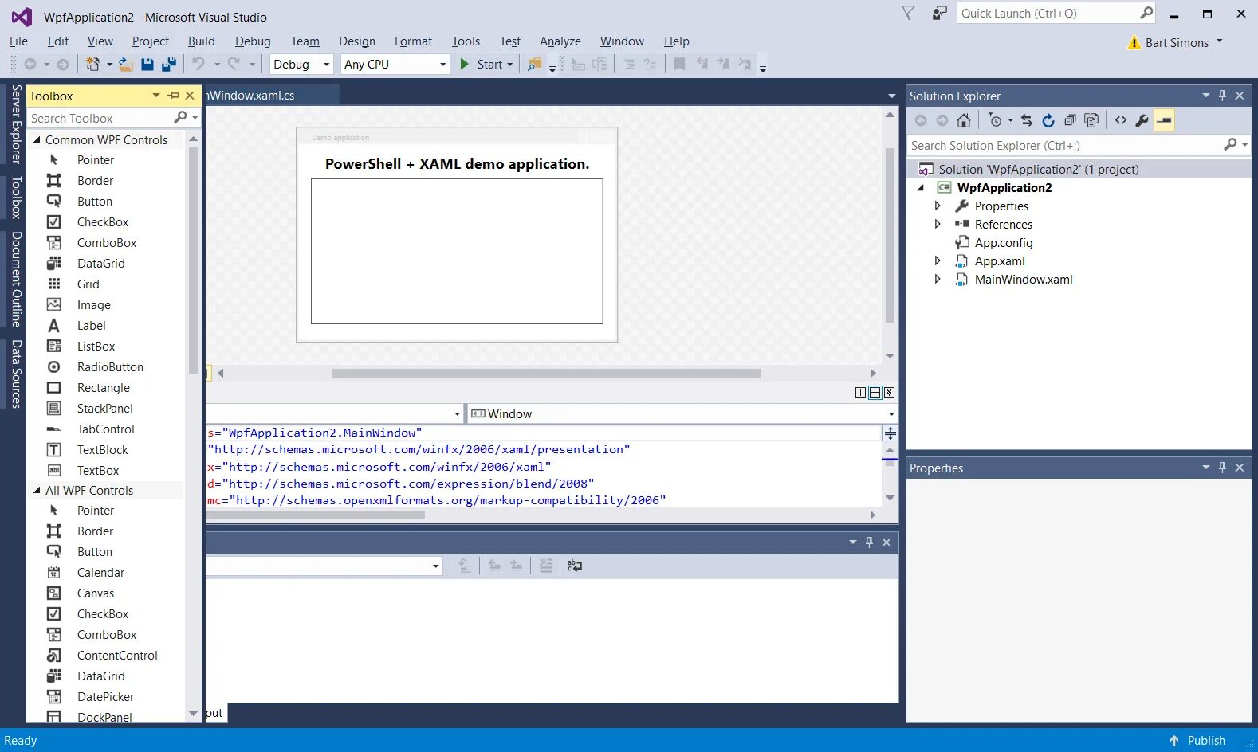This screenshot has width=1258, height=752.
Task: Click the designer horizontal scrollbar
Action: pyautogui.click(x=546, y=373)
